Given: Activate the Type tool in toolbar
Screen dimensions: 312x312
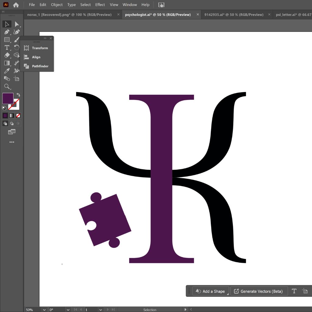Looking at the screenshot, I should click(7, 48).
